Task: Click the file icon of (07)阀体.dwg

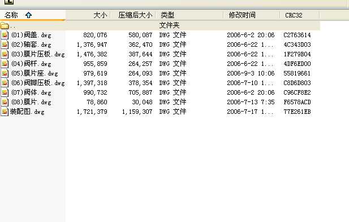Action: pyautogui.click(x=5, y=92)
